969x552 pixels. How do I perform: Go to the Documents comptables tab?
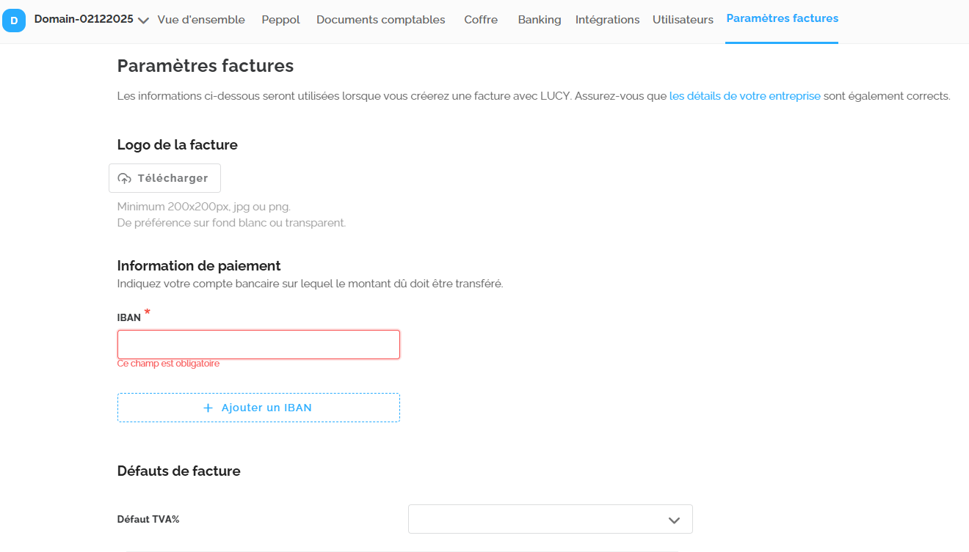(x=380, y=20)
